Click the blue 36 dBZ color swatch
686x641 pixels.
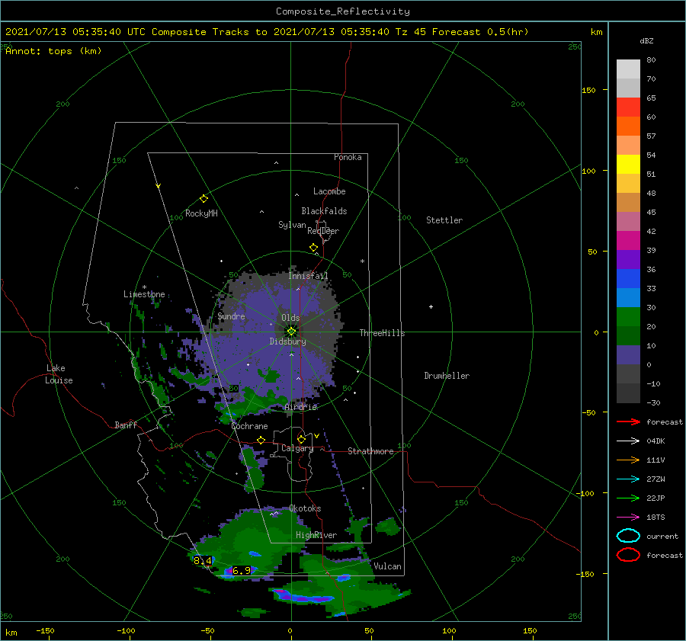(628, 278)
